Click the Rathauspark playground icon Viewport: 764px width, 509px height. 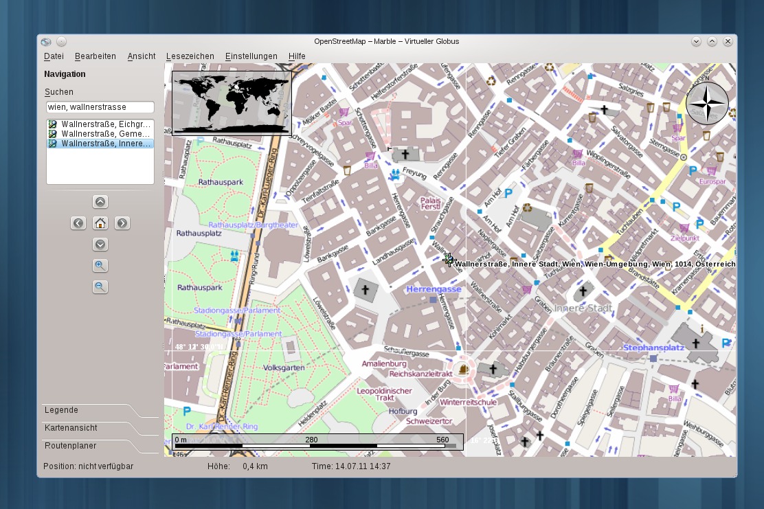click(x=234, y=256)
